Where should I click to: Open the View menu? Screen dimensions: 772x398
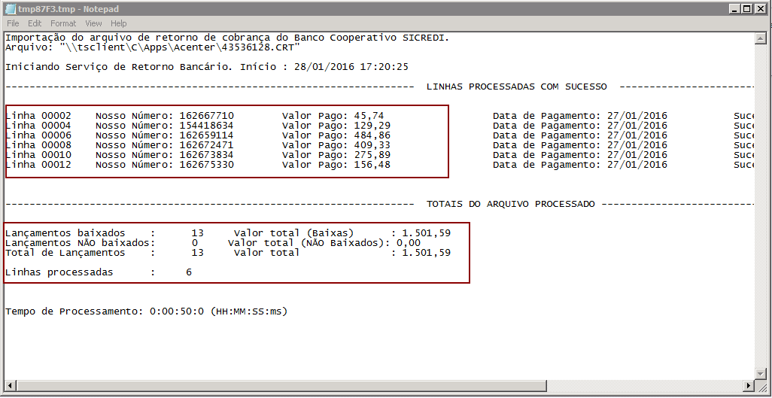click(93, 23)
